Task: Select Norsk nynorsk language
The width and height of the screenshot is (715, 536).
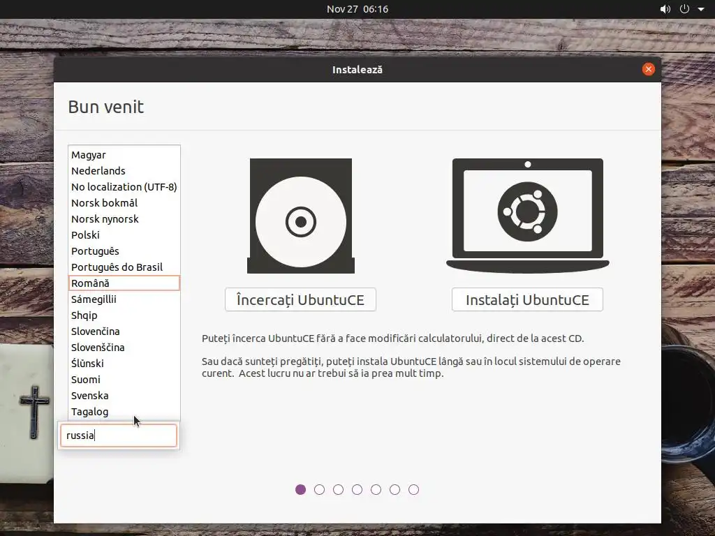Action: [124, 219]
